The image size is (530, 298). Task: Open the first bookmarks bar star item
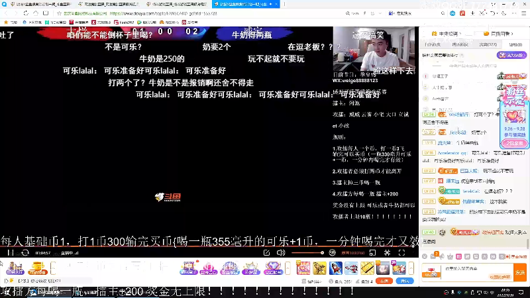pyautogui.click(x=11, y=23)
